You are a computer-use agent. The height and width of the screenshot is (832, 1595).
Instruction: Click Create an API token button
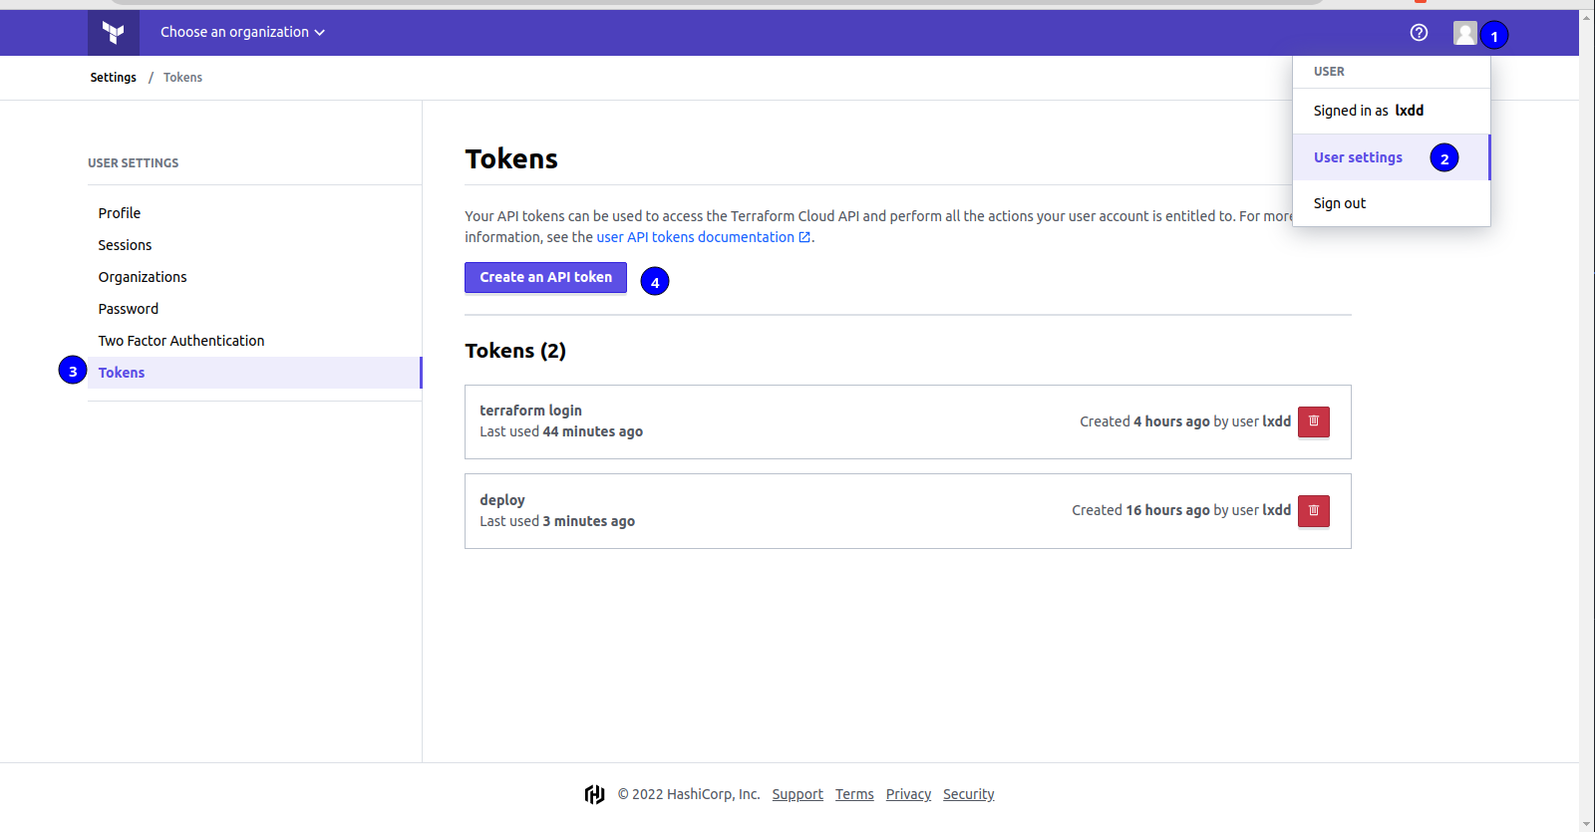(545, 277)
